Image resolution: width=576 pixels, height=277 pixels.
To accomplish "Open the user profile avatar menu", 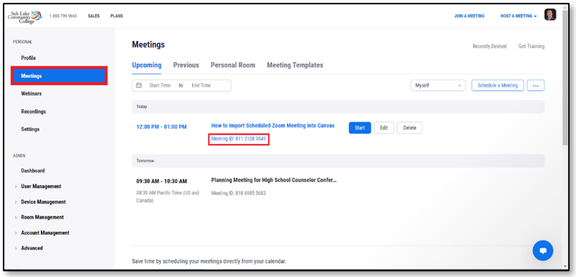I will click(550, 15).
